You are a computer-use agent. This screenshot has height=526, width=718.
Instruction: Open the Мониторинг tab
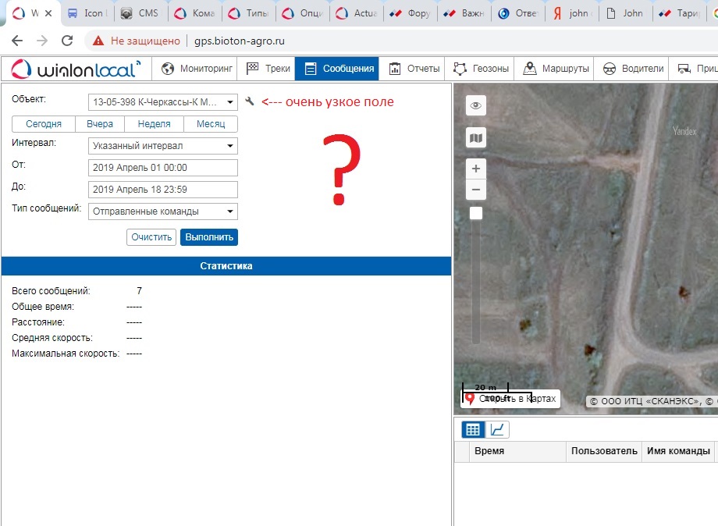[197, 69]
